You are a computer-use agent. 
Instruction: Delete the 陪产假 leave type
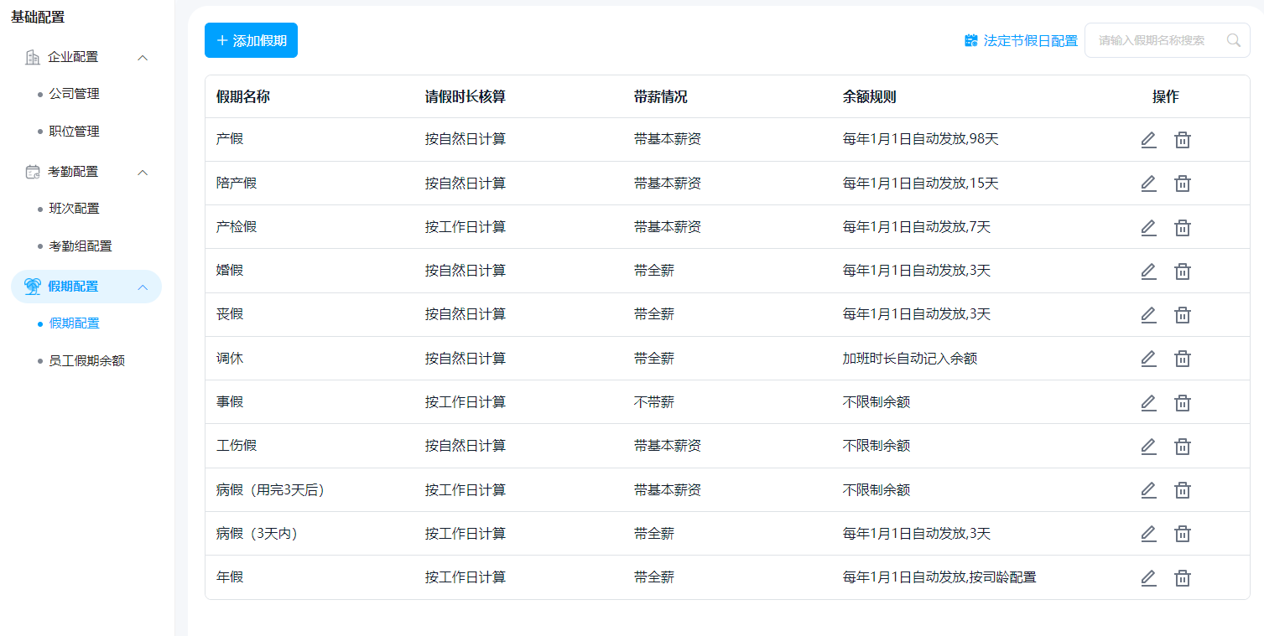click(1182, 184)
